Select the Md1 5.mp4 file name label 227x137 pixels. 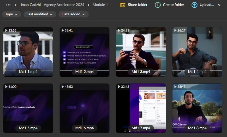pos(28,128)
